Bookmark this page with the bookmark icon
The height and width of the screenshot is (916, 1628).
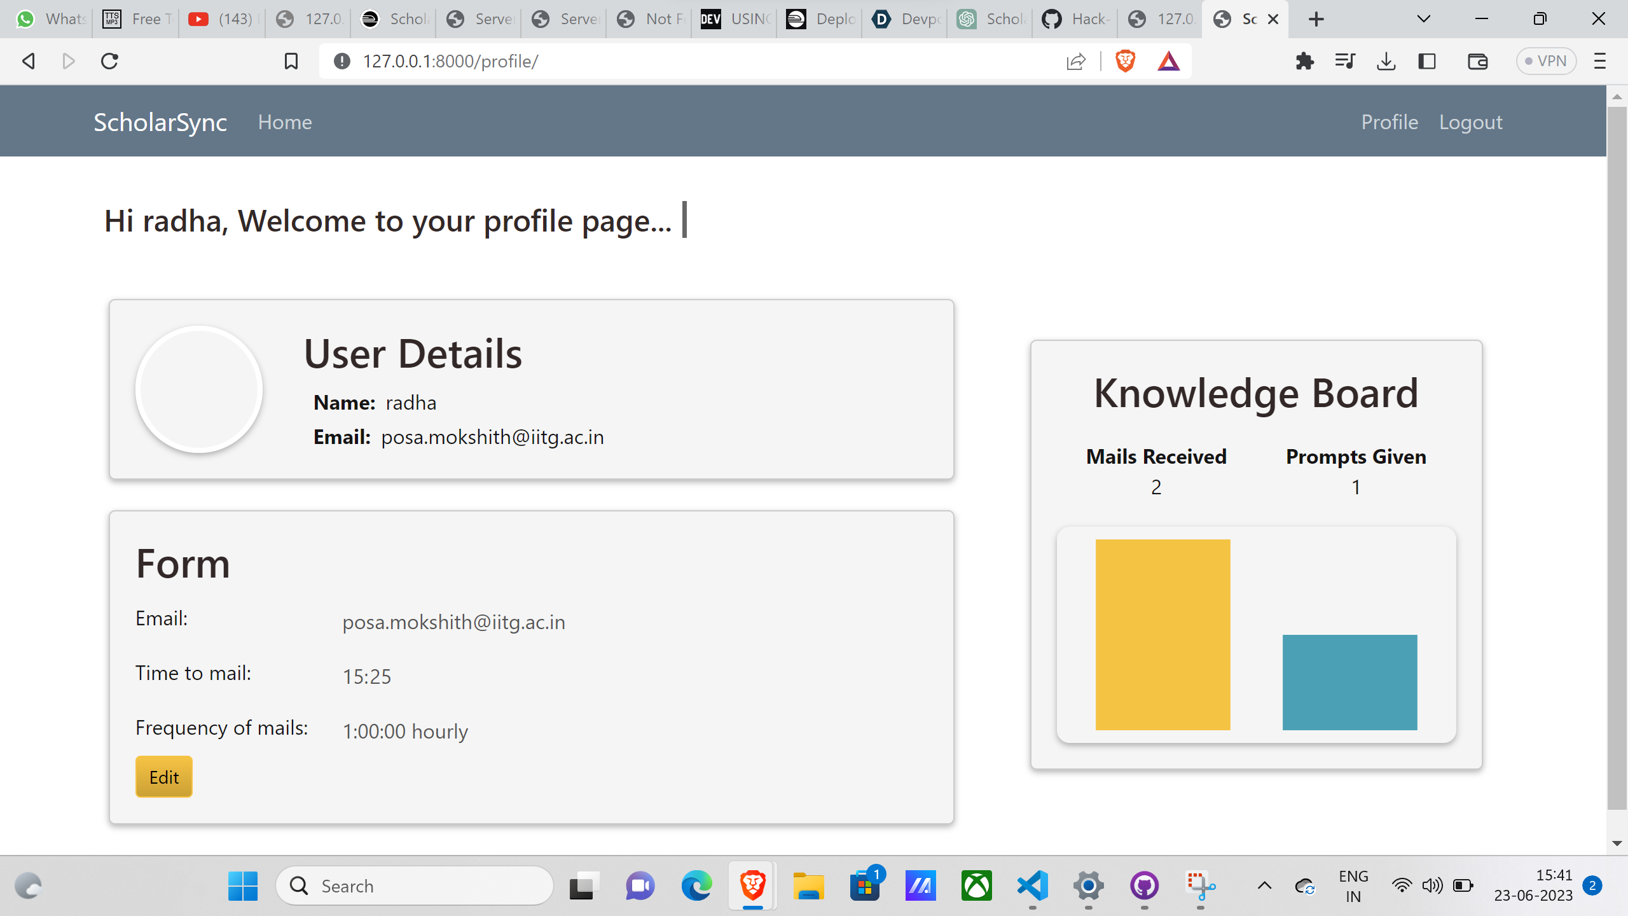click(x=291, y=61)
